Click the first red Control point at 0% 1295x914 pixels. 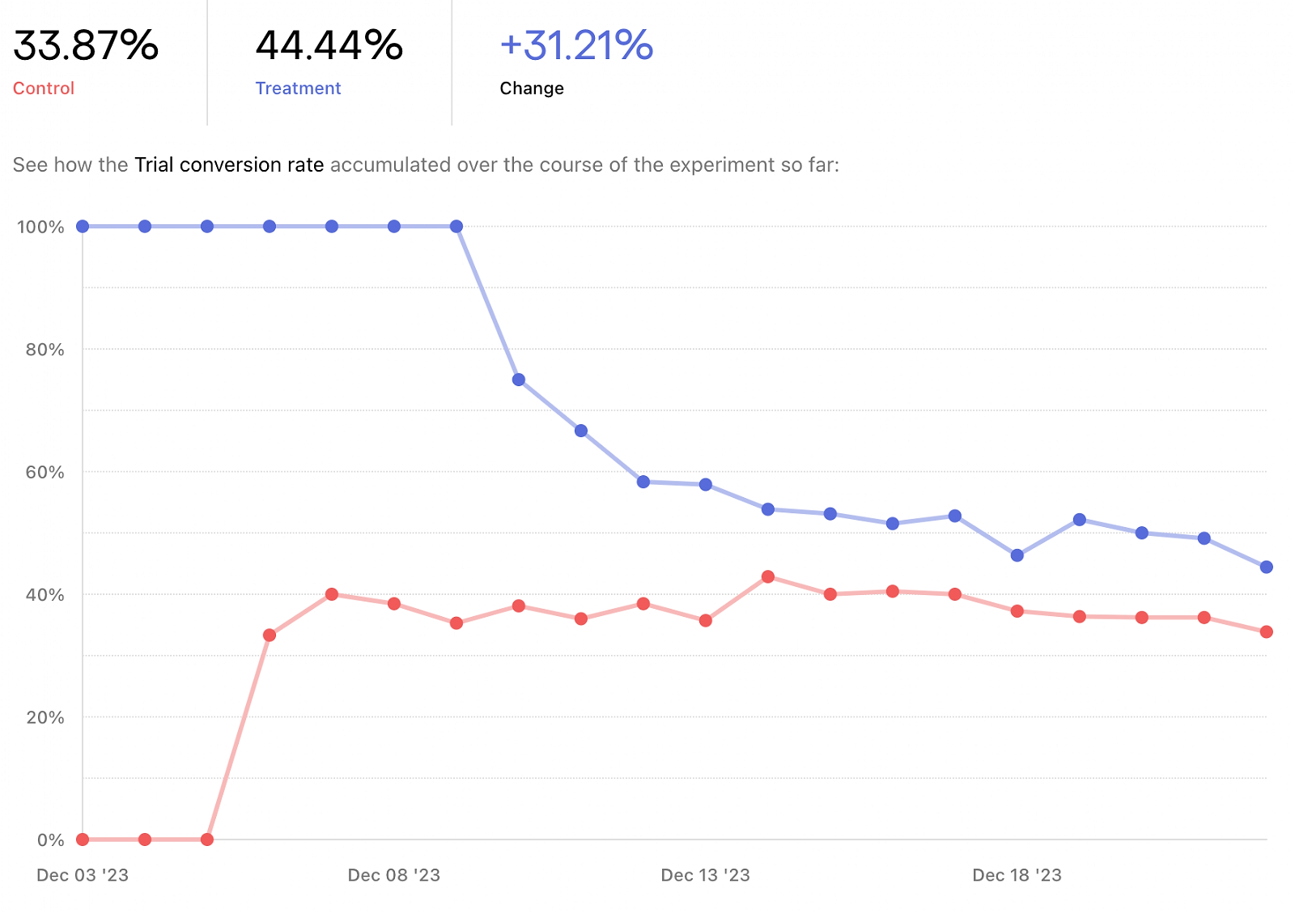click(83, 840)
